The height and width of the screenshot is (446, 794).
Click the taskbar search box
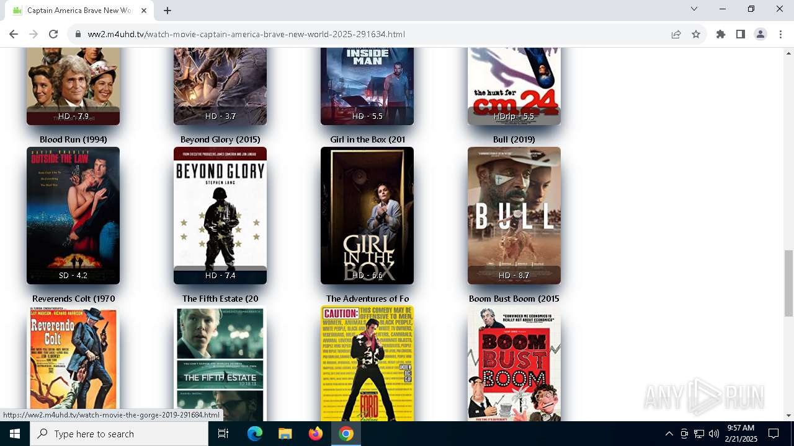pos(119,434)
